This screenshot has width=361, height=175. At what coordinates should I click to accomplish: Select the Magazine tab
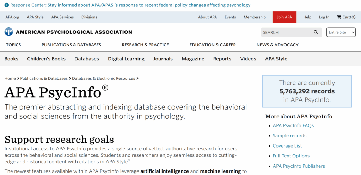pos(193,59)
